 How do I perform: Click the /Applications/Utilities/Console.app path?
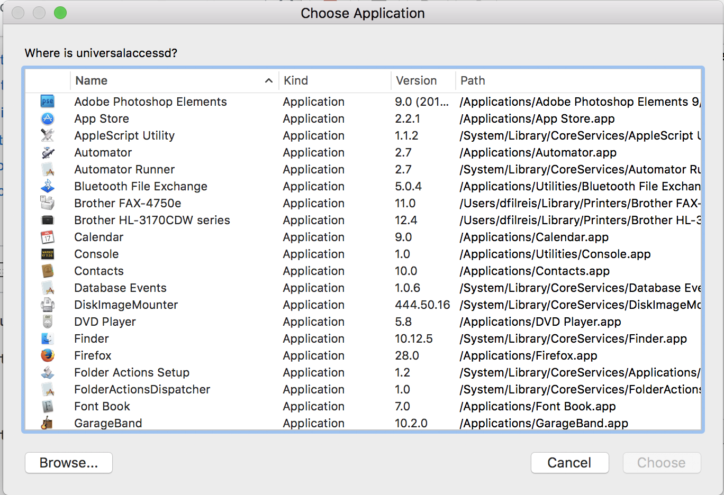point(555,254)
